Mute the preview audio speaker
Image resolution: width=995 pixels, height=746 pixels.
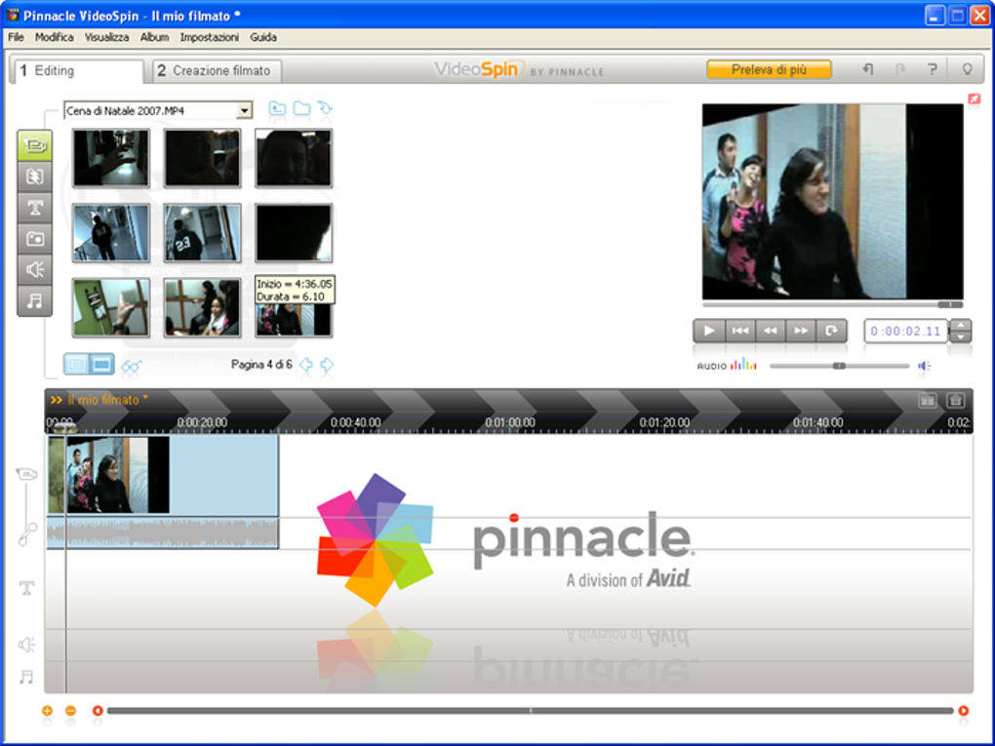pos(925,366)
